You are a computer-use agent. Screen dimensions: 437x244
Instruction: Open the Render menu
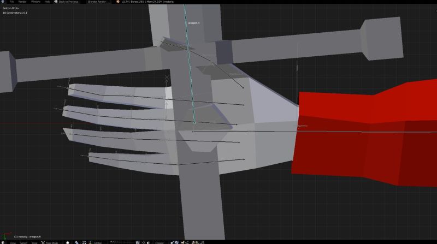22,2
